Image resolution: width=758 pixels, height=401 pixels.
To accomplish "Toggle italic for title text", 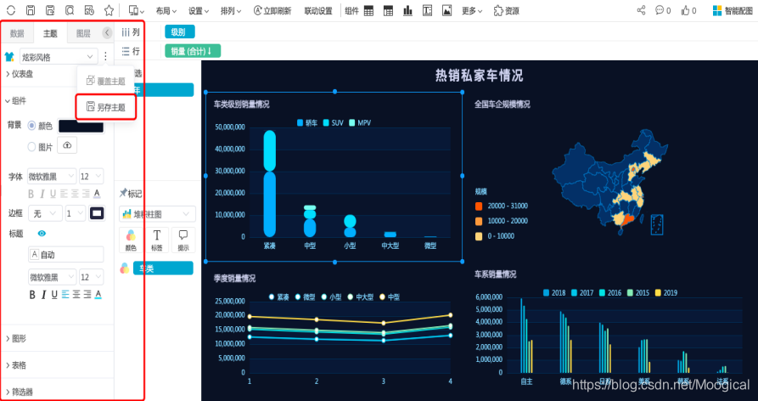I will point(43,295).
